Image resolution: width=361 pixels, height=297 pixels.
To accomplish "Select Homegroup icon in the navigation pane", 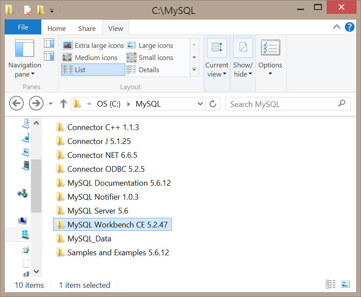I will click(23, 193).
